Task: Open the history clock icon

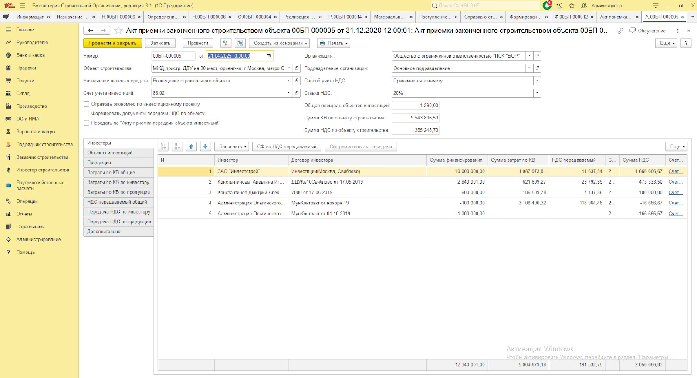Action: [x=560, y=6]
